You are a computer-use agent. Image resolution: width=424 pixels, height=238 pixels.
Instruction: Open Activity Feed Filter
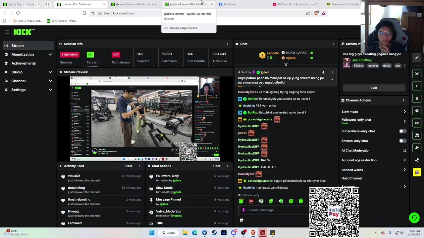[x=128, y=166]
